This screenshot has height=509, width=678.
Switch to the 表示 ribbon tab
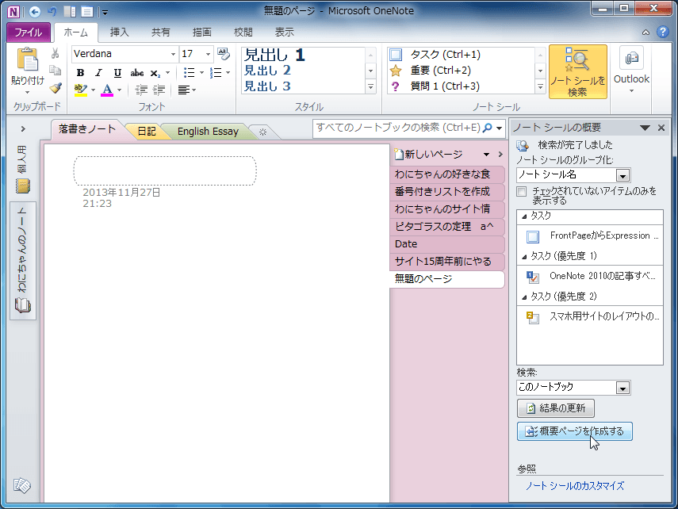click(x=284, y=33)
